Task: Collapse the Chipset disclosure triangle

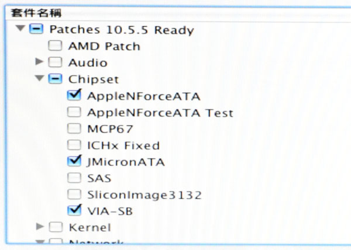Action: click(40, 79)
